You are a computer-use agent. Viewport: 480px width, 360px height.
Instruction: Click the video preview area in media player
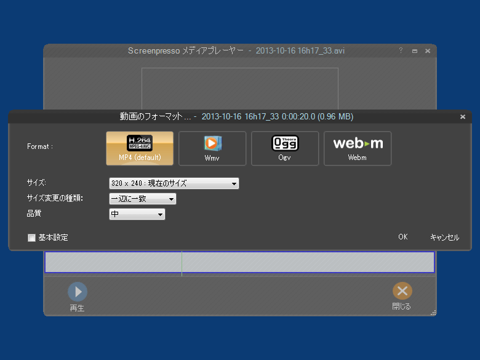coord(240,89)
